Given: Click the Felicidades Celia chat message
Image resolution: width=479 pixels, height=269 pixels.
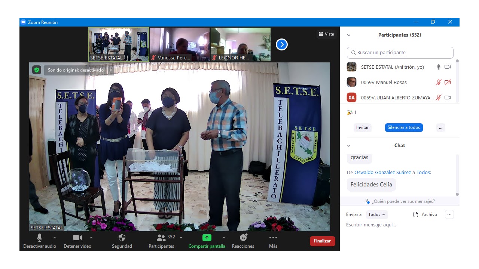Looking at the screenshot, I should coord(371,185).
